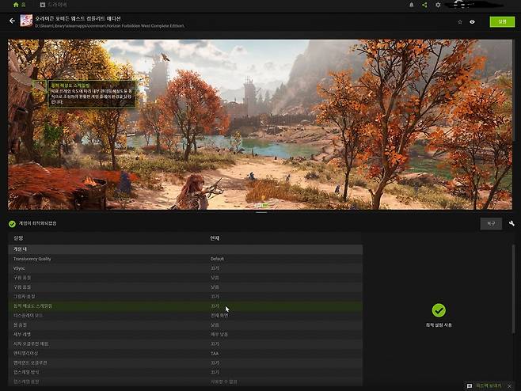521x391 pixels.
Task: Click the gray revert button
Action: coord(491,223)
